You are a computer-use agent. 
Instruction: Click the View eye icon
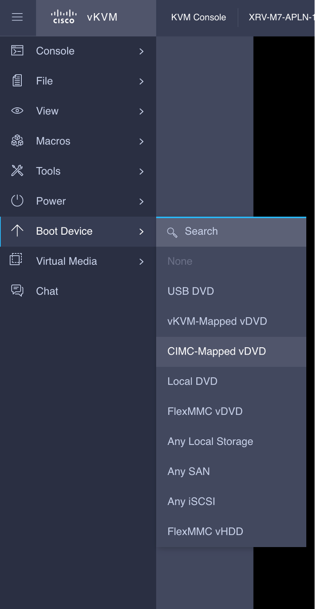pyautogui.click(x=17, y=111)
